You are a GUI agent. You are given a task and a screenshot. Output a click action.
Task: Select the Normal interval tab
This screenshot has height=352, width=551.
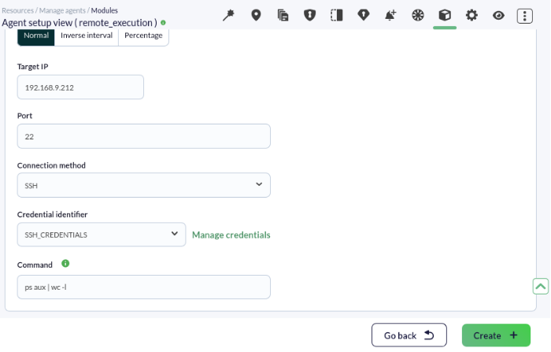[x=36, y=36]
